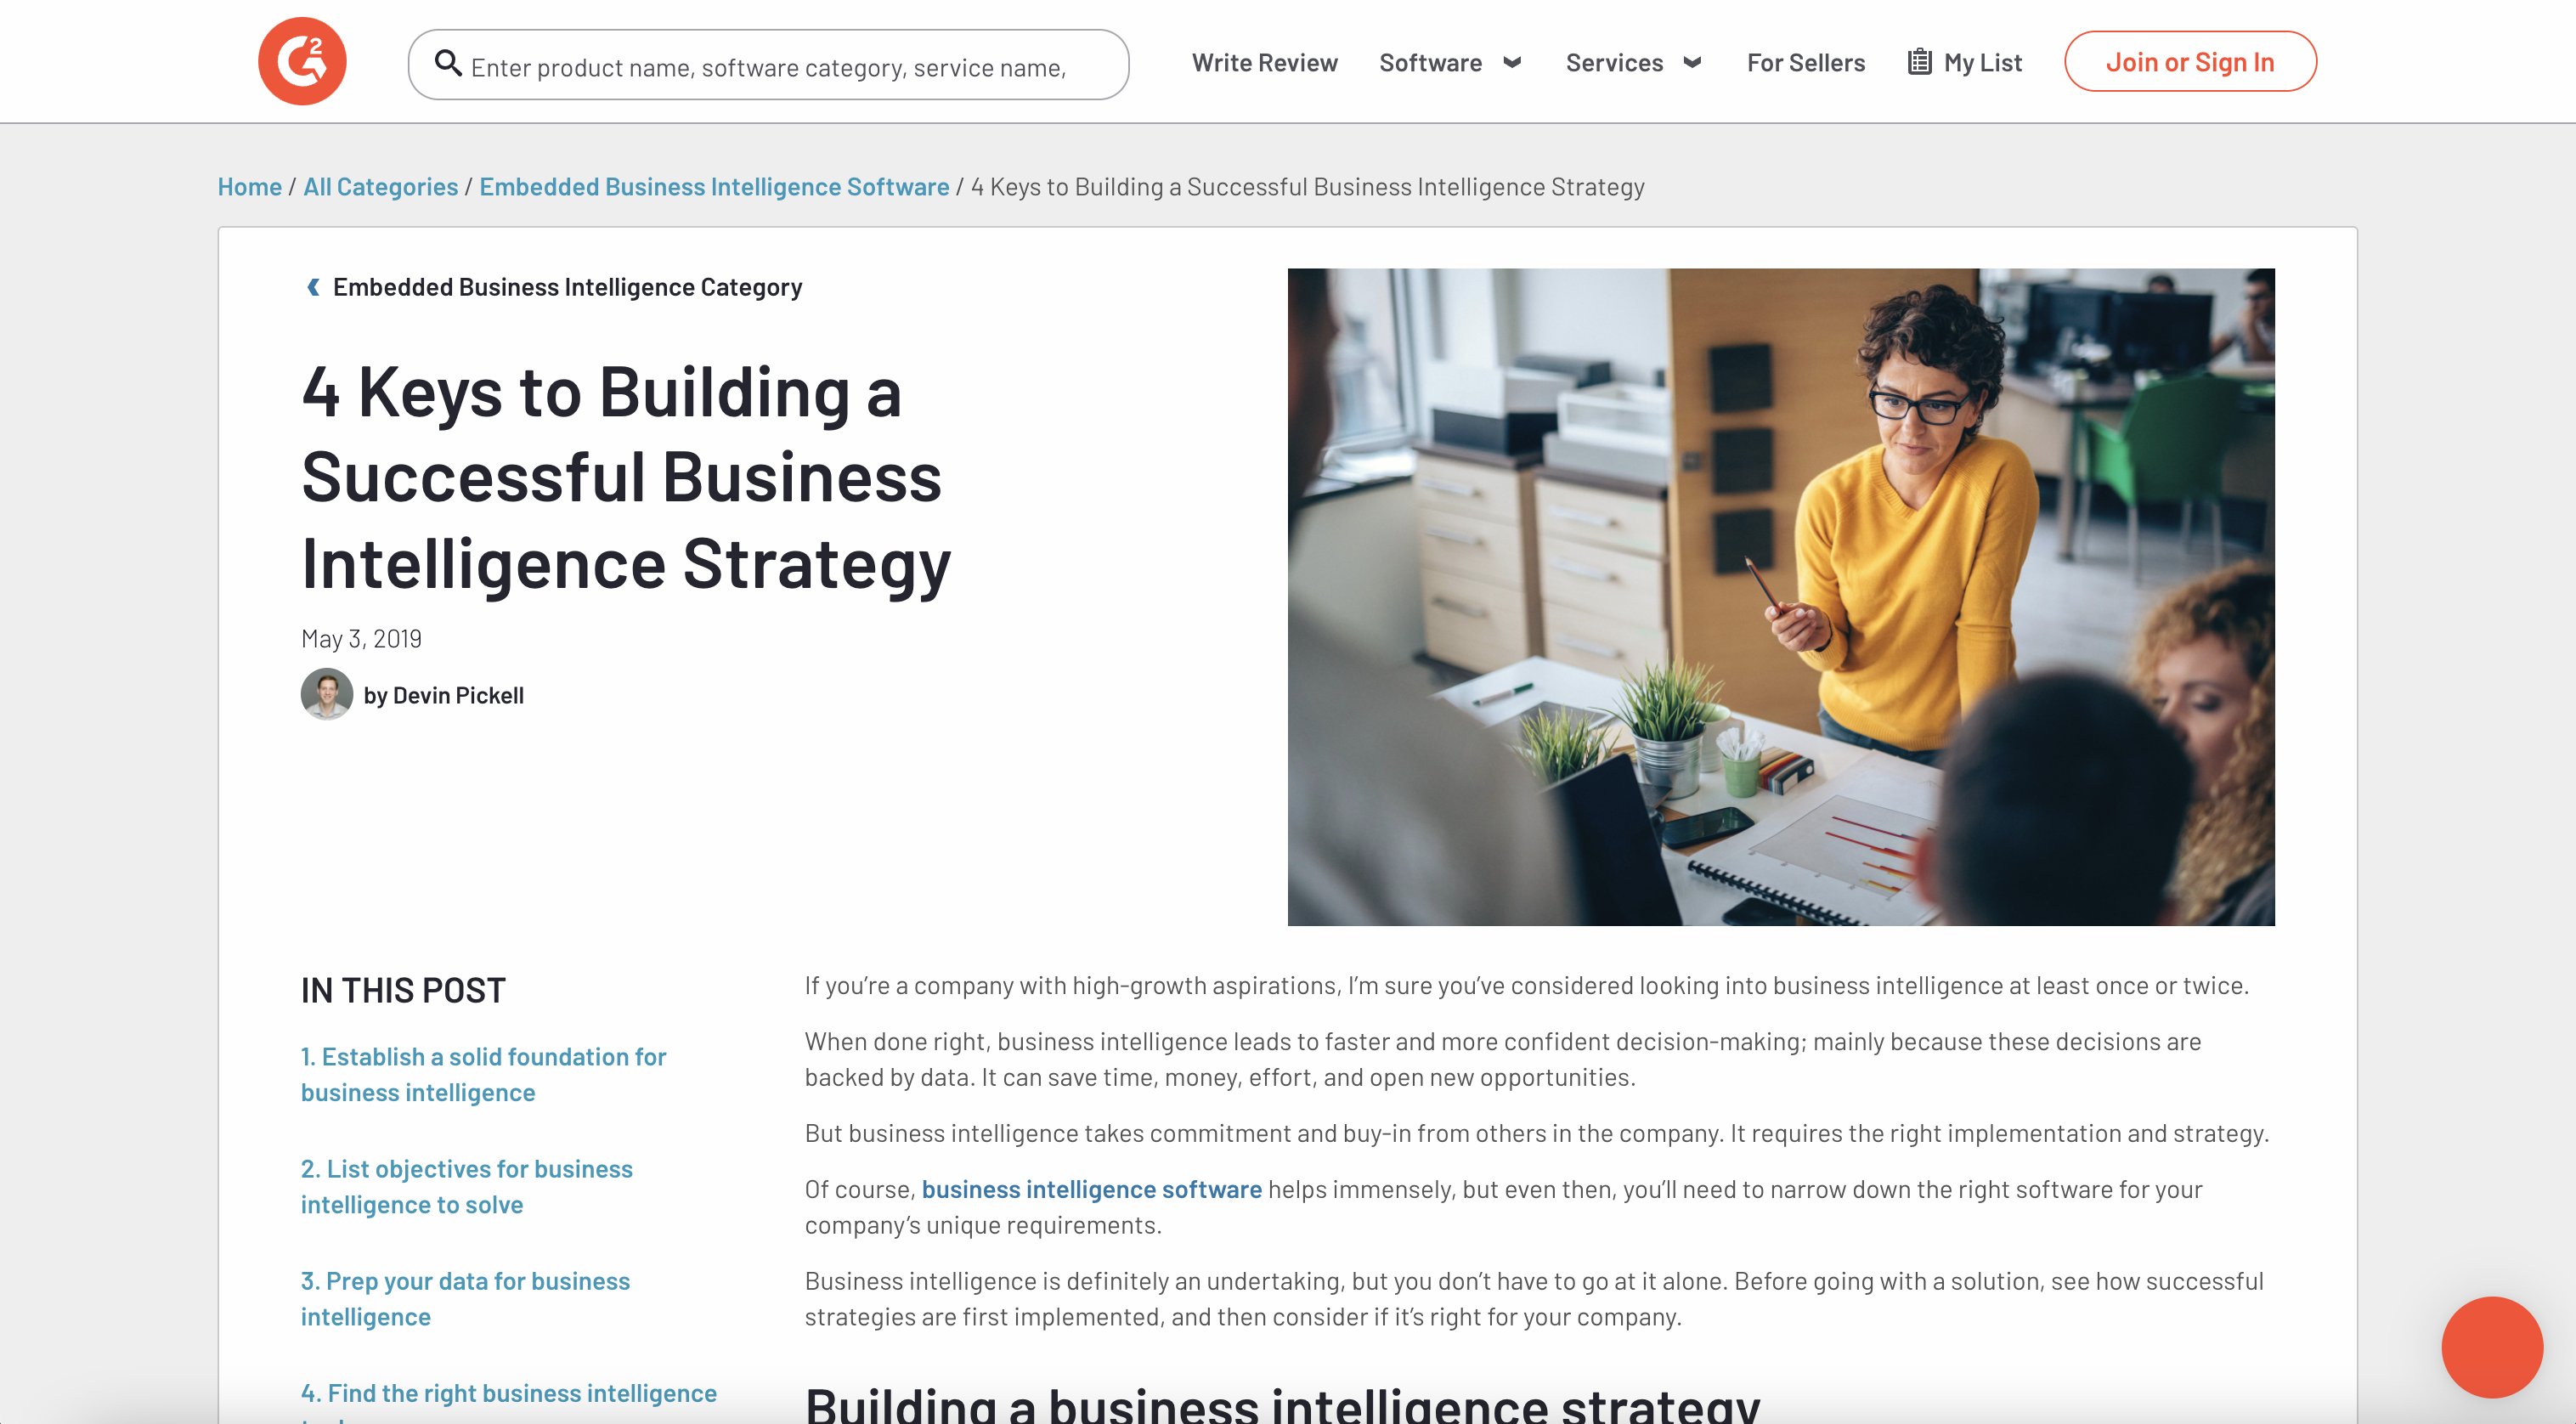The image size is (2576, 1424).
Task: Click the G2 logo icon
Action: pos(302,62)
